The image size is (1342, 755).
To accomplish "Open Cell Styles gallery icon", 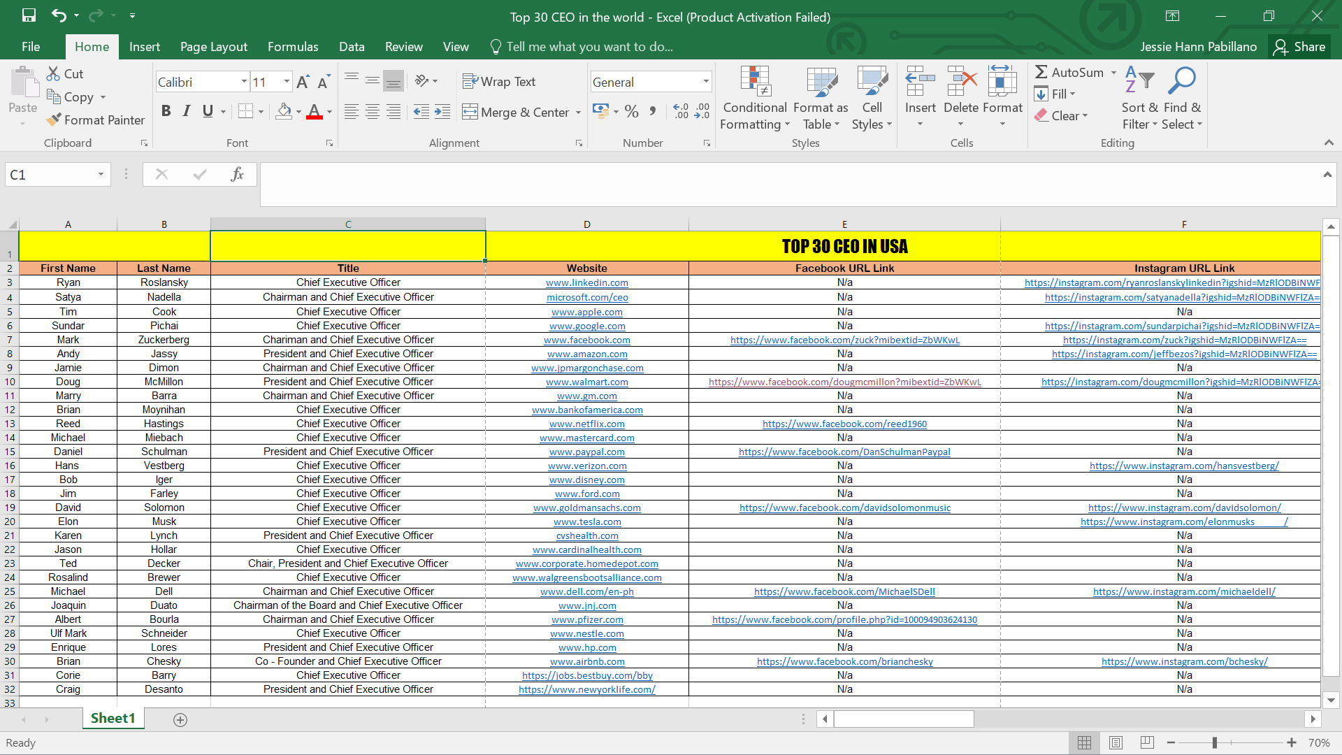I will pyautogui.click(x=872, y=82).
